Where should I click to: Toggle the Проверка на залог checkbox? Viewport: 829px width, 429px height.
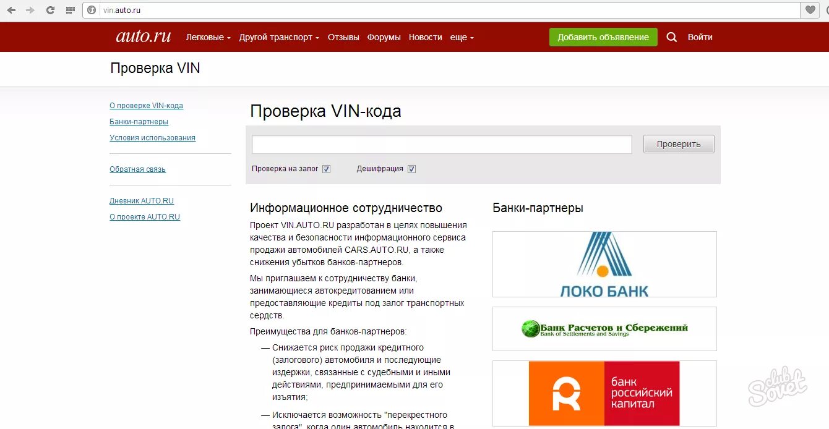(x=327, y=169)
